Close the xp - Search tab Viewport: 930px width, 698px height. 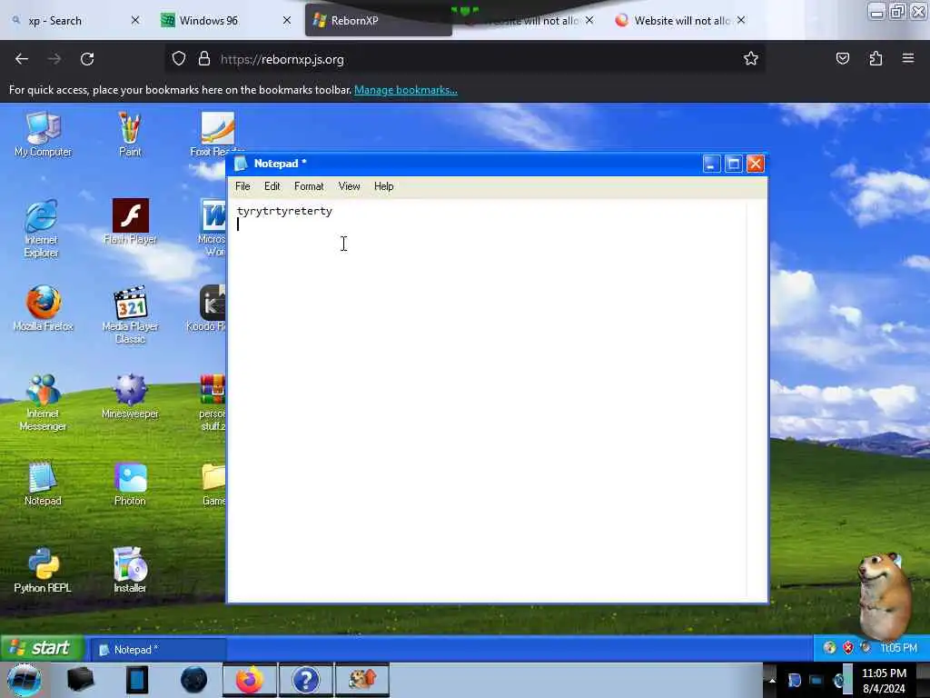pos(135,20)
